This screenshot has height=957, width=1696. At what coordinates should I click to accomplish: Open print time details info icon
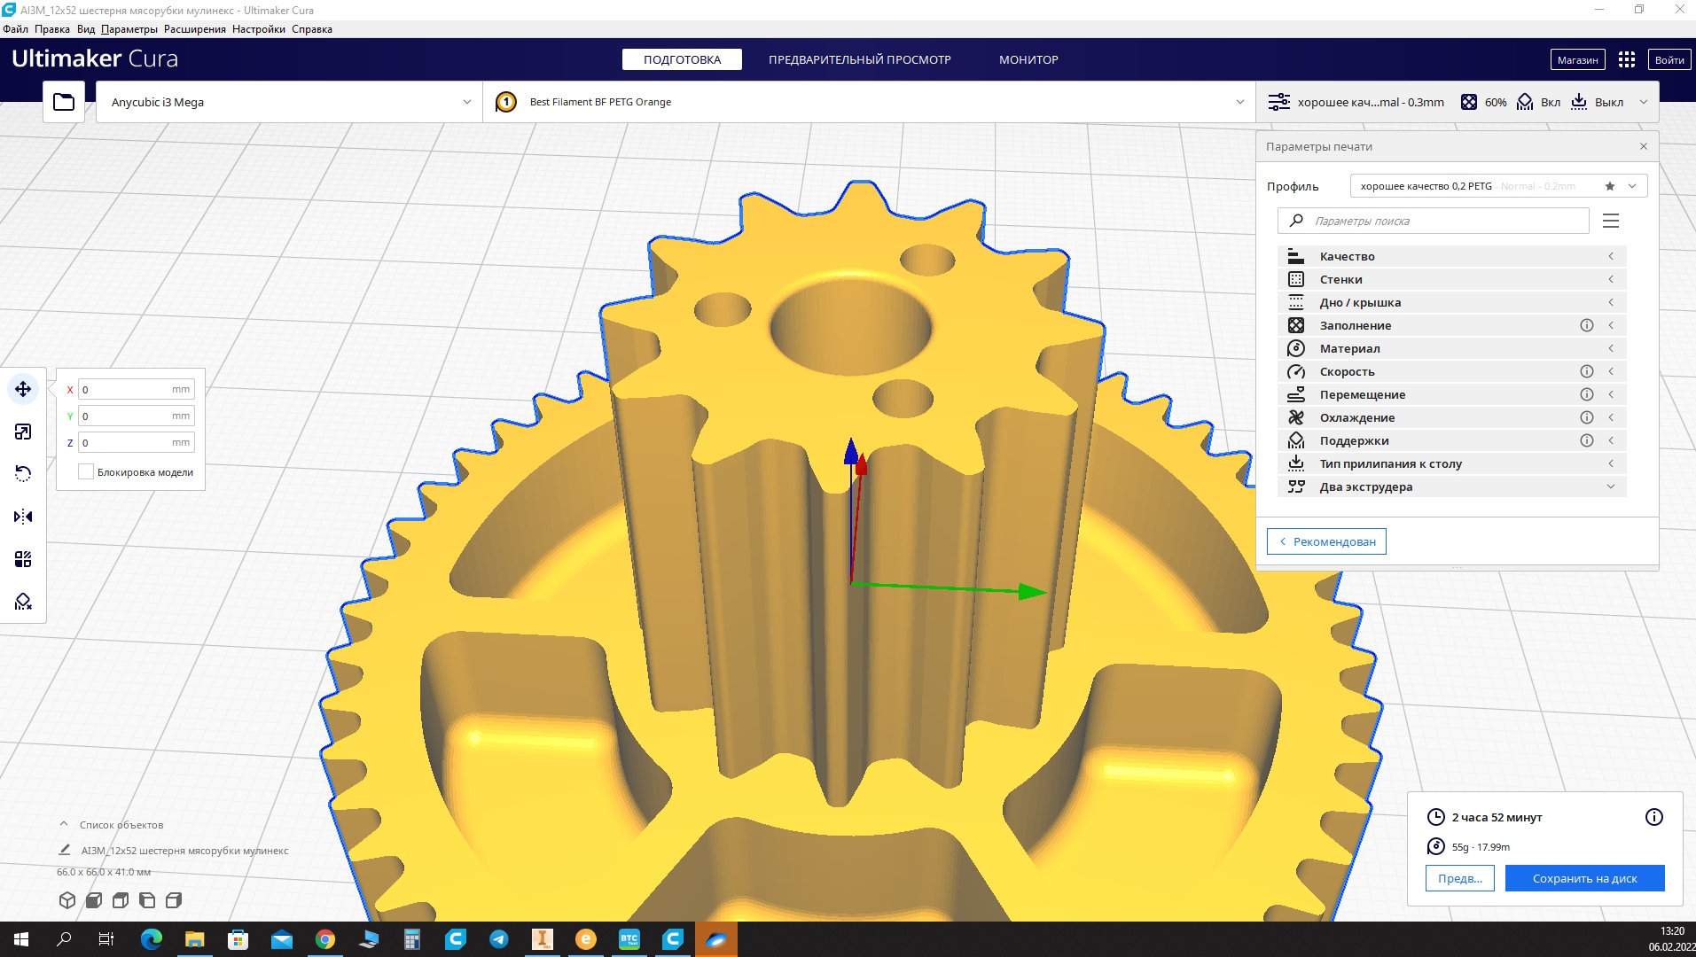[1654, 817]
